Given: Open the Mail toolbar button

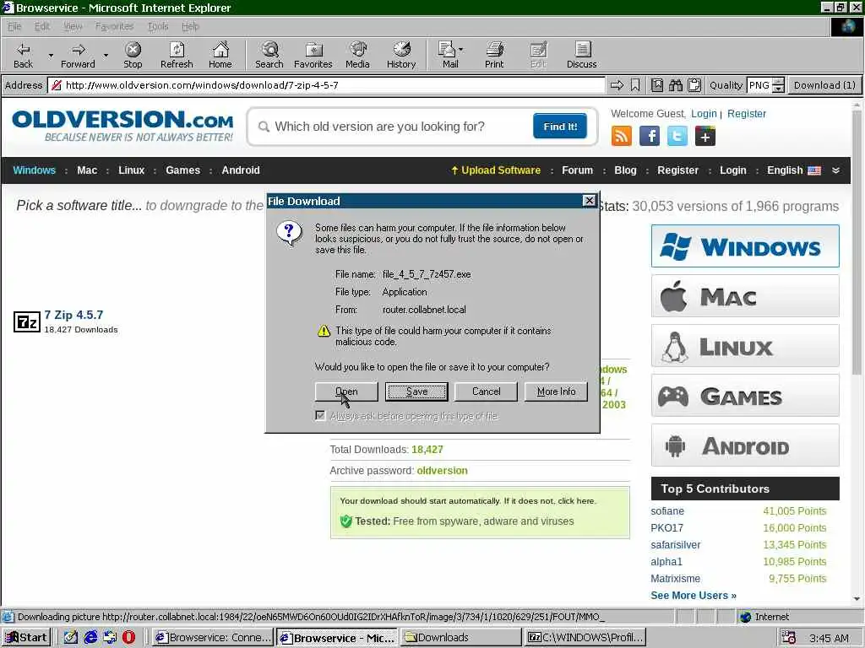Looking at the screenshot, I should pyautogui.click(x=448, y=55).
